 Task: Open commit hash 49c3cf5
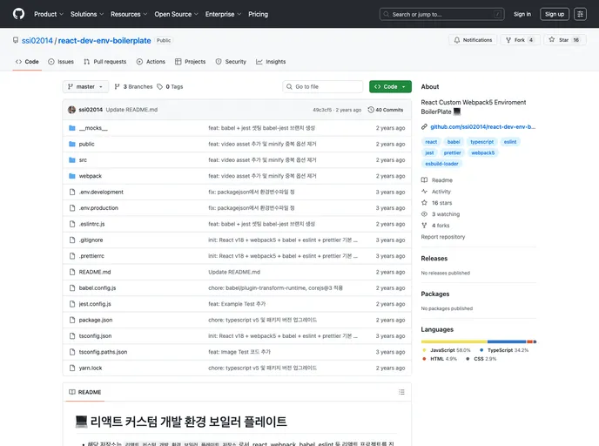point(322,110)
